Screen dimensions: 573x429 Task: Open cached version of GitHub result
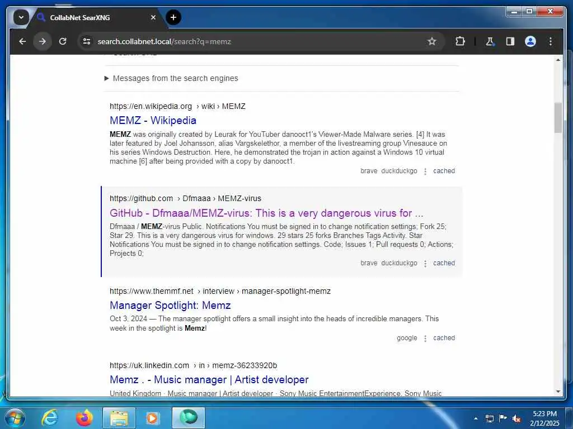444,263
